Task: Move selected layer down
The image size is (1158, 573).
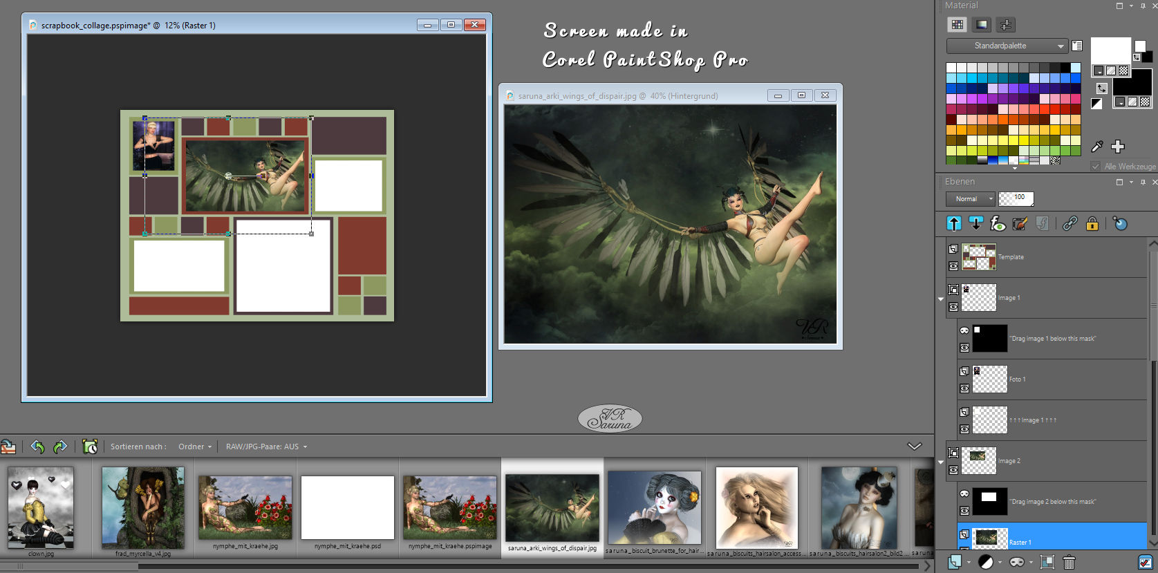Action: pos(975,223)
